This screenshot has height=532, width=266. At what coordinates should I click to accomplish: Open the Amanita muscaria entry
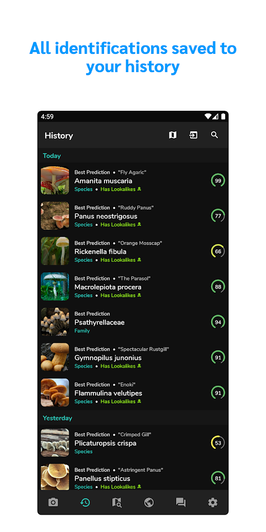tap(133, 180)
